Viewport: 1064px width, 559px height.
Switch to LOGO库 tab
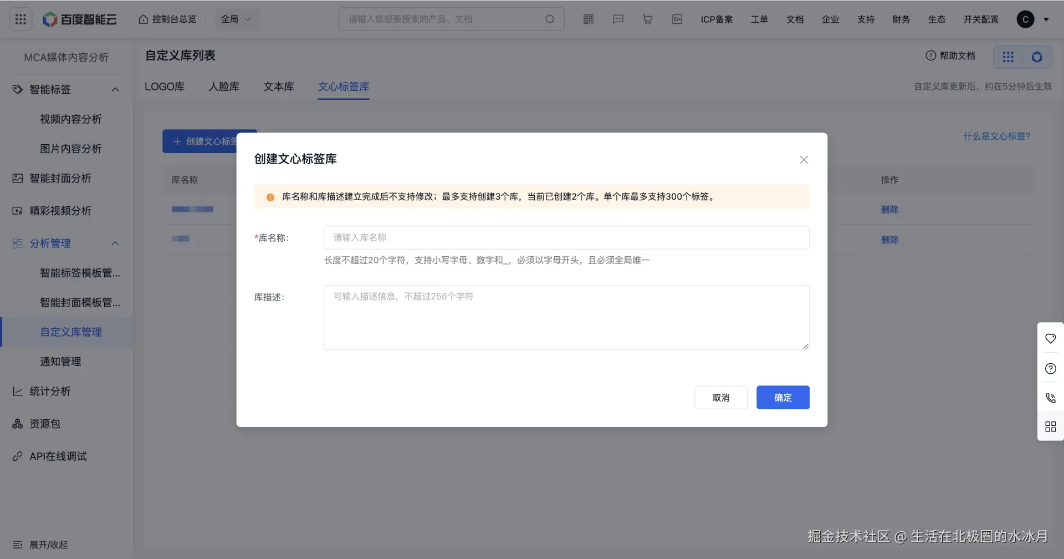(165, 87)
